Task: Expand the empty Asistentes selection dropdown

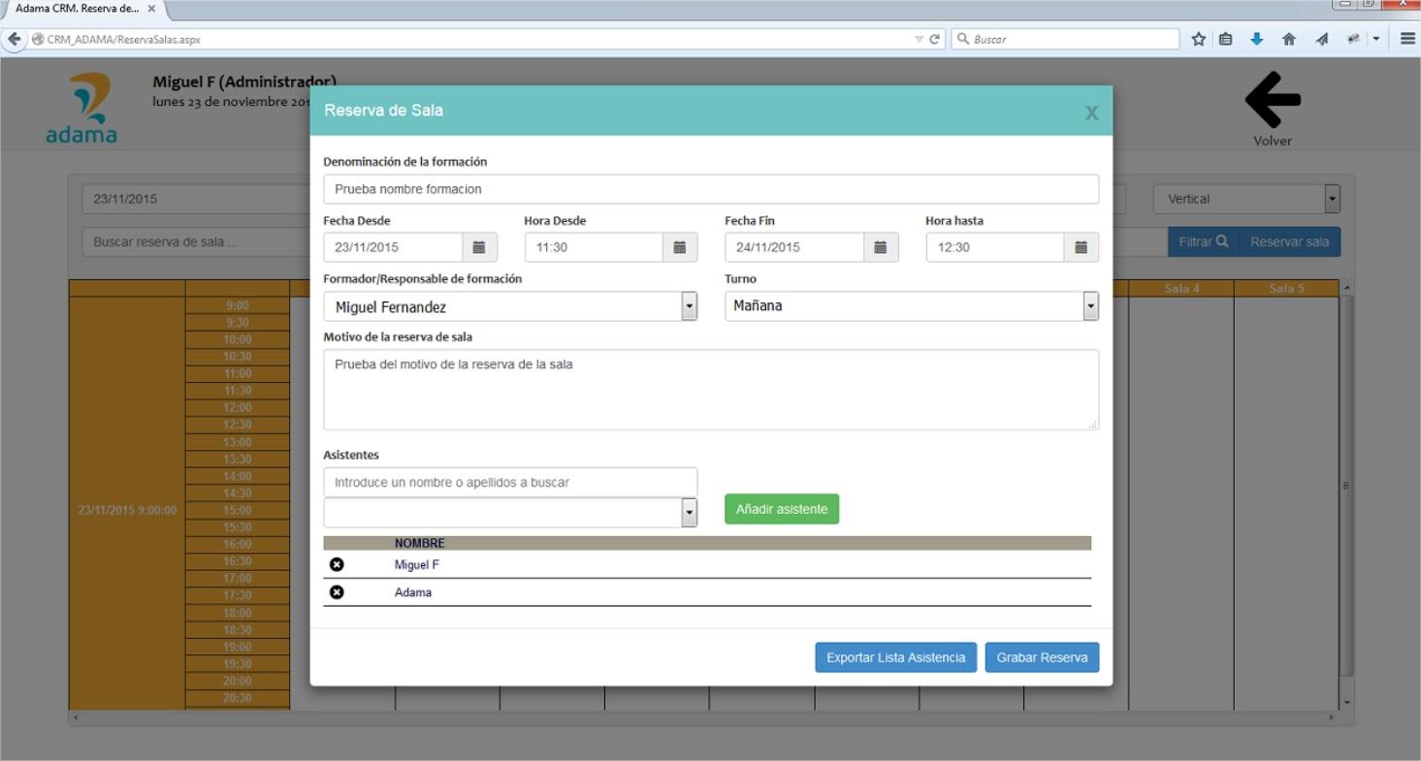Action: 689,513
